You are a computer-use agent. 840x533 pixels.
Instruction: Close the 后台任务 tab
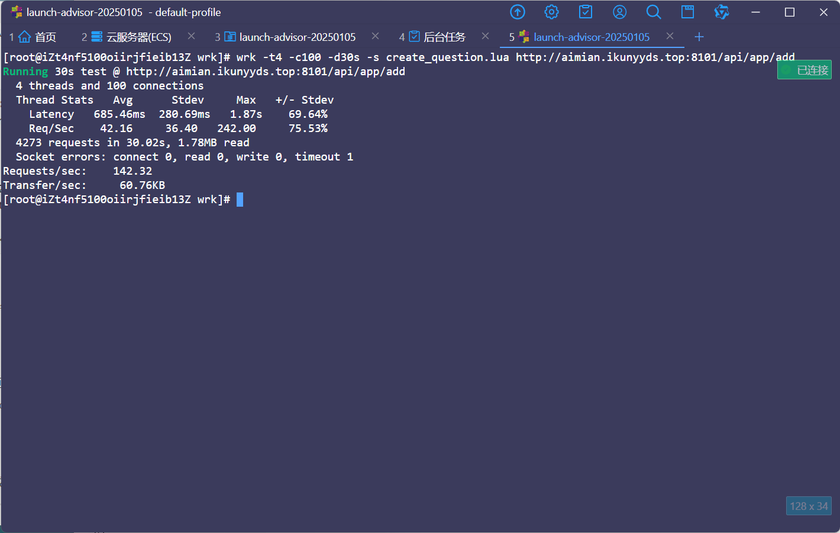[485, 36]
